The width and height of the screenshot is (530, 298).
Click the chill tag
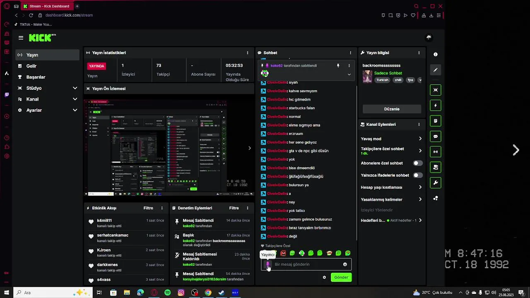coord(398,80)
